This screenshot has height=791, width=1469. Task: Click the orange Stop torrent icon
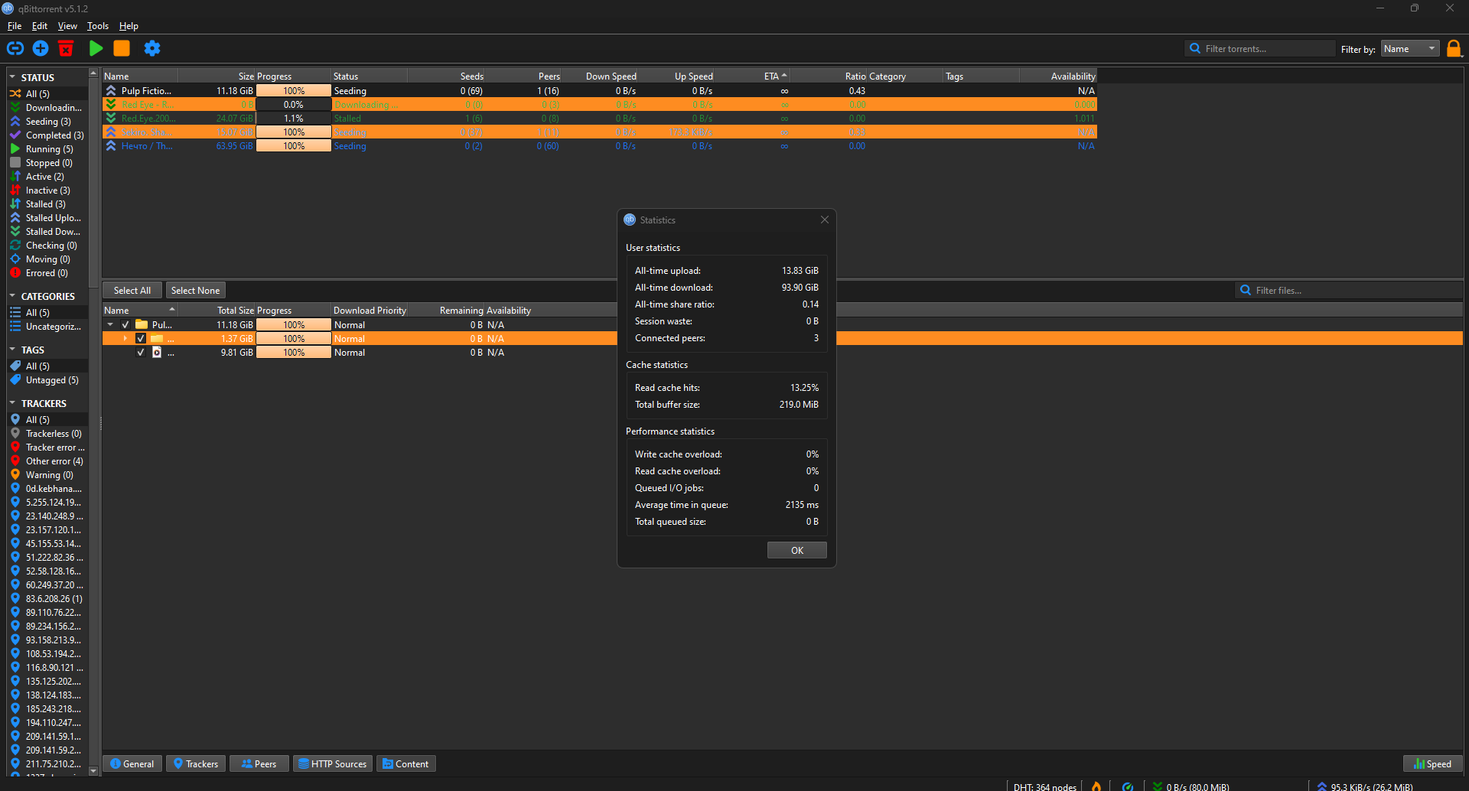pos(122,48)
